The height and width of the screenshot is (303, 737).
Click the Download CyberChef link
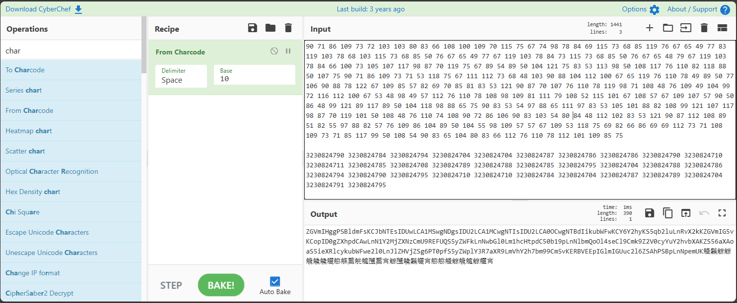(x=44, y=9)
